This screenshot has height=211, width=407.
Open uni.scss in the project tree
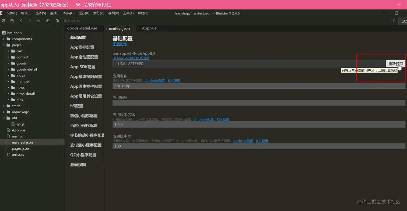[x=18, y=155]
